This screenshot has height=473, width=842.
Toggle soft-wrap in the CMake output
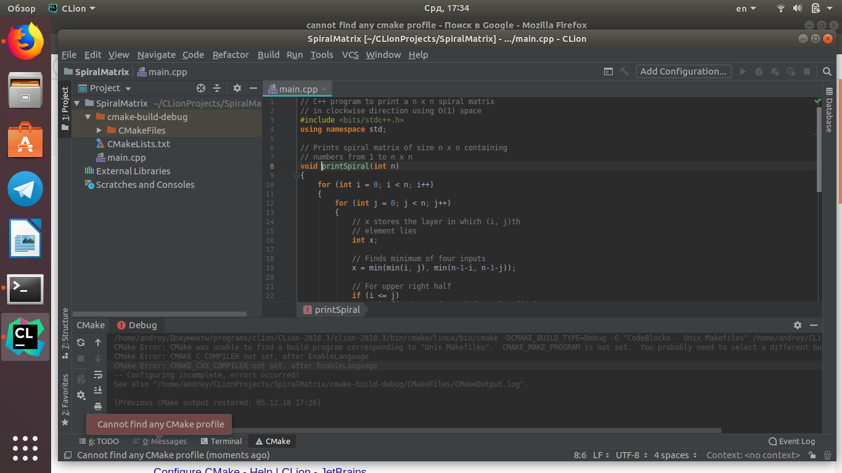tap(98, 374)
